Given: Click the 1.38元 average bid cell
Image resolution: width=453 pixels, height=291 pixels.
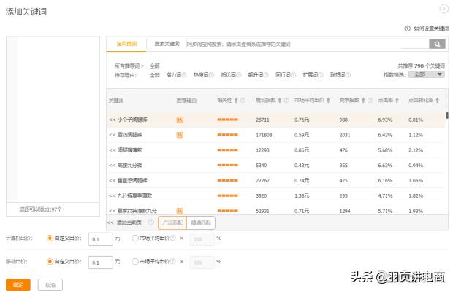Looking at the screenshot, I should point(302,196).
